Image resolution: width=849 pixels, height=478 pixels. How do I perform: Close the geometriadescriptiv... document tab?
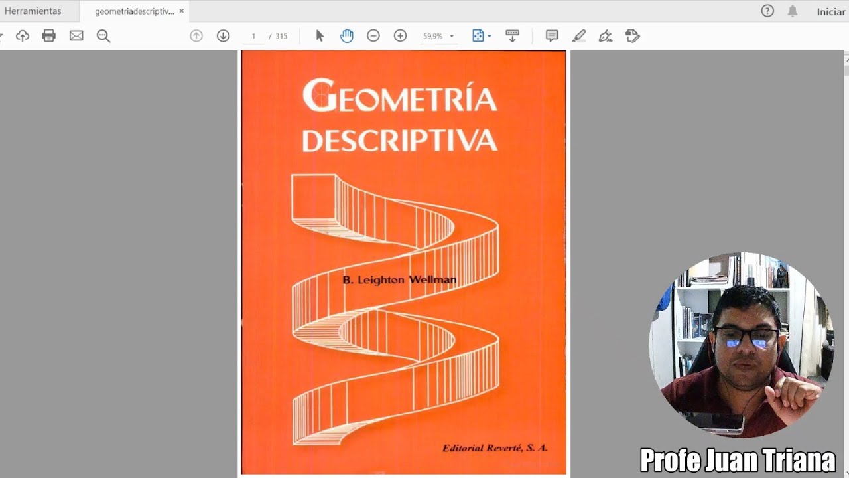pos(181,11)
